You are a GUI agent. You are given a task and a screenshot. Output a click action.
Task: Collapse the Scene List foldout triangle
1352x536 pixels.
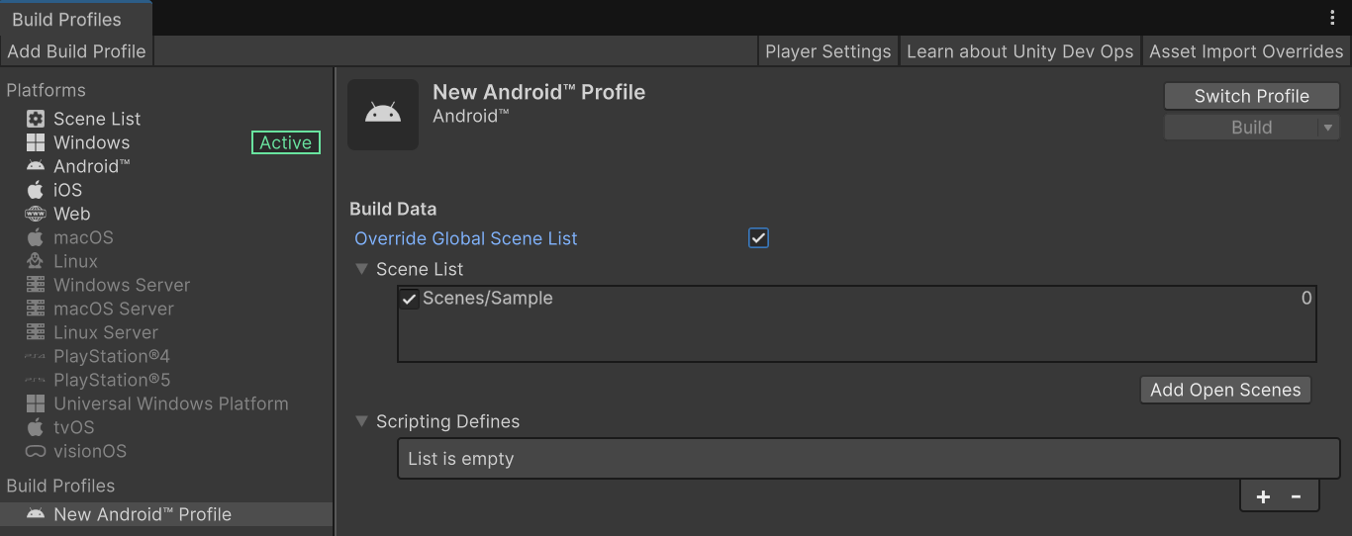[x=362, y=269]
